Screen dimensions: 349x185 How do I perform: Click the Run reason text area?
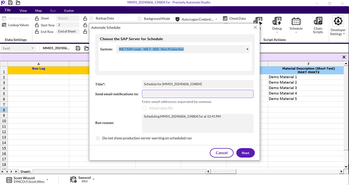coord(198,123)
